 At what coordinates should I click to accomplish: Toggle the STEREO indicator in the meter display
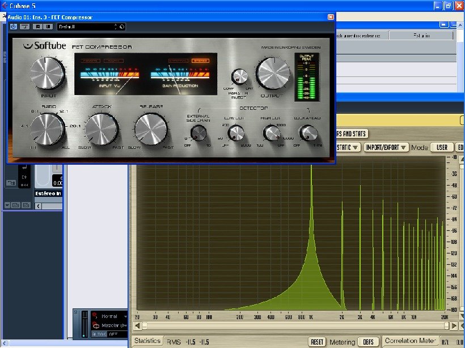click(201, 61)
